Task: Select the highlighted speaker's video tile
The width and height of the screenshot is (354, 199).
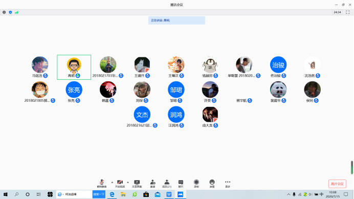Action: click(74, 67)
